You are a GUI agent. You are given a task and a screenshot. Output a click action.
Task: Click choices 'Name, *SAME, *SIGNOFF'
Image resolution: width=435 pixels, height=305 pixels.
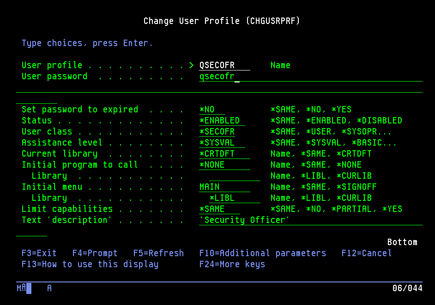[x=323, y=187]
